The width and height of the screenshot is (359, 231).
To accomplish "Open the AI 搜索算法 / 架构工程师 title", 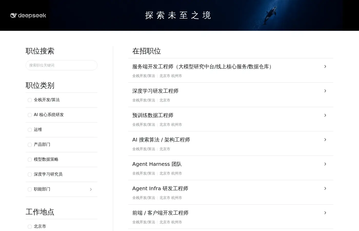I will (161, 140).
